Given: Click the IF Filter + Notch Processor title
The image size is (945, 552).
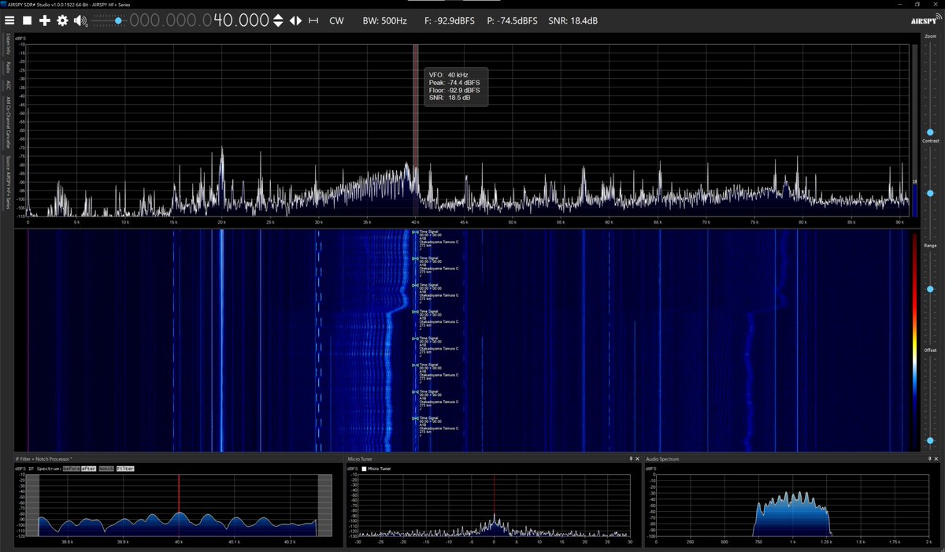Looking at the screenshot, I should [x=44, y=458].
